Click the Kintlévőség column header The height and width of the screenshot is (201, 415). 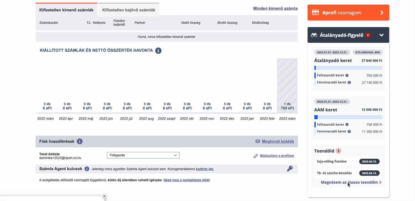coord(260,23)
